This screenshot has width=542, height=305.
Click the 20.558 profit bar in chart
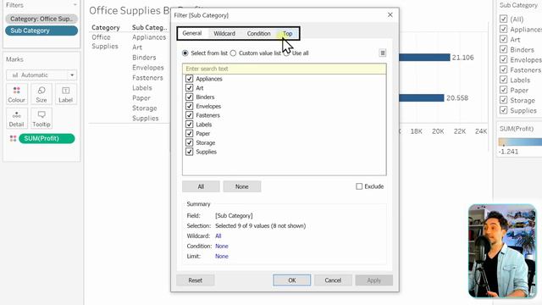(x=422, y=98)
